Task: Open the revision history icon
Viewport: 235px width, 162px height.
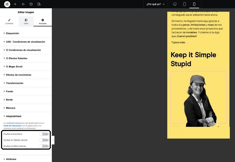Action: coord(31,4)
